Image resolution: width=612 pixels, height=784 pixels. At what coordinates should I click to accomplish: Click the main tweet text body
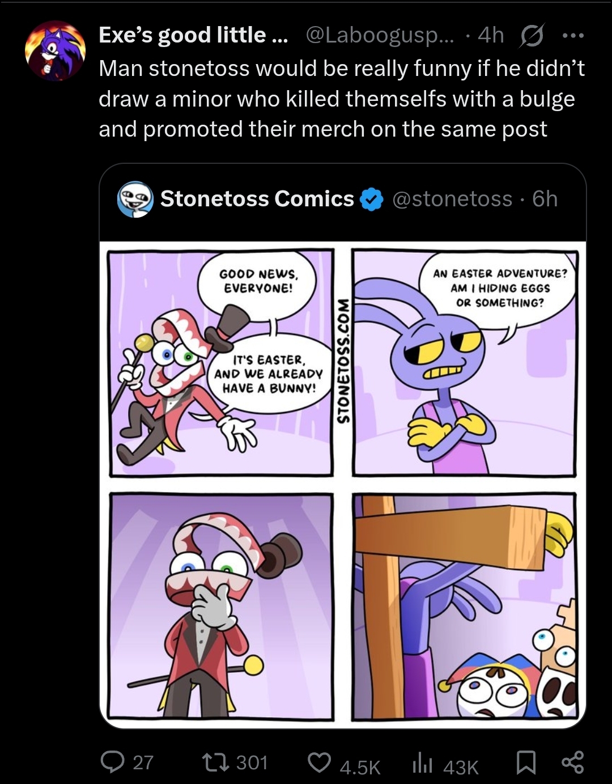pos(342,99)
